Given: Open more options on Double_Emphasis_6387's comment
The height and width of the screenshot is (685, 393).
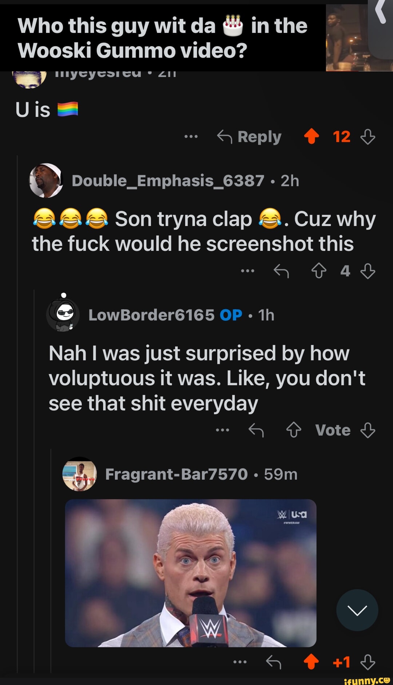Looking at the screenshot, I should pos(248,271).
